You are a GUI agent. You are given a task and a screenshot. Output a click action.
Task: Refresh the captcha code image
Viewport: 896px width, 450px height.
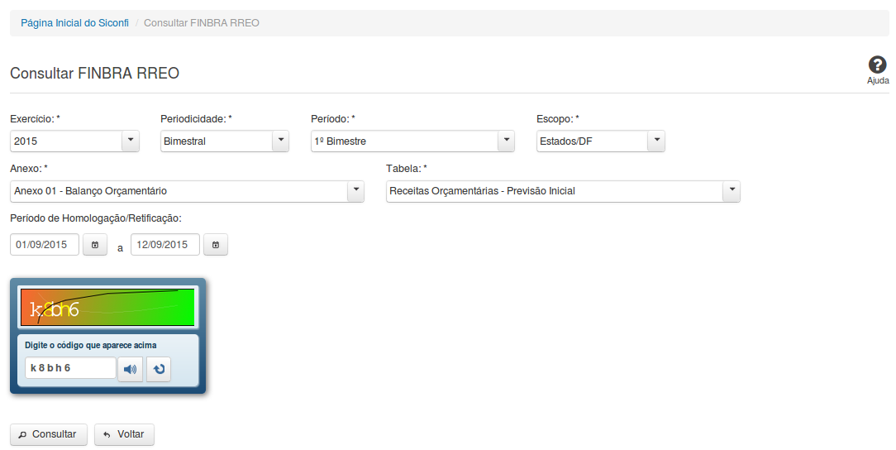coord(159,369)
